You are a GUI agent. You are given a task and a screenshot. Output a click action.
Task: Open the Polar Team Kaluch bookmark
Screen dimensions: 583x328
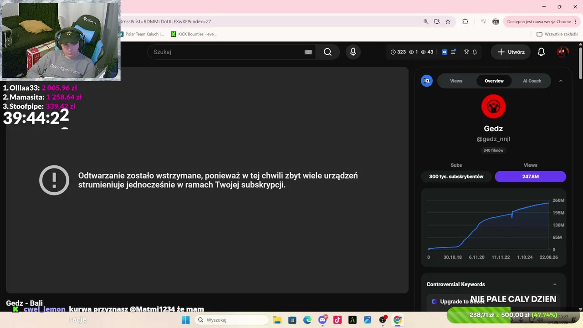(141, 34)
